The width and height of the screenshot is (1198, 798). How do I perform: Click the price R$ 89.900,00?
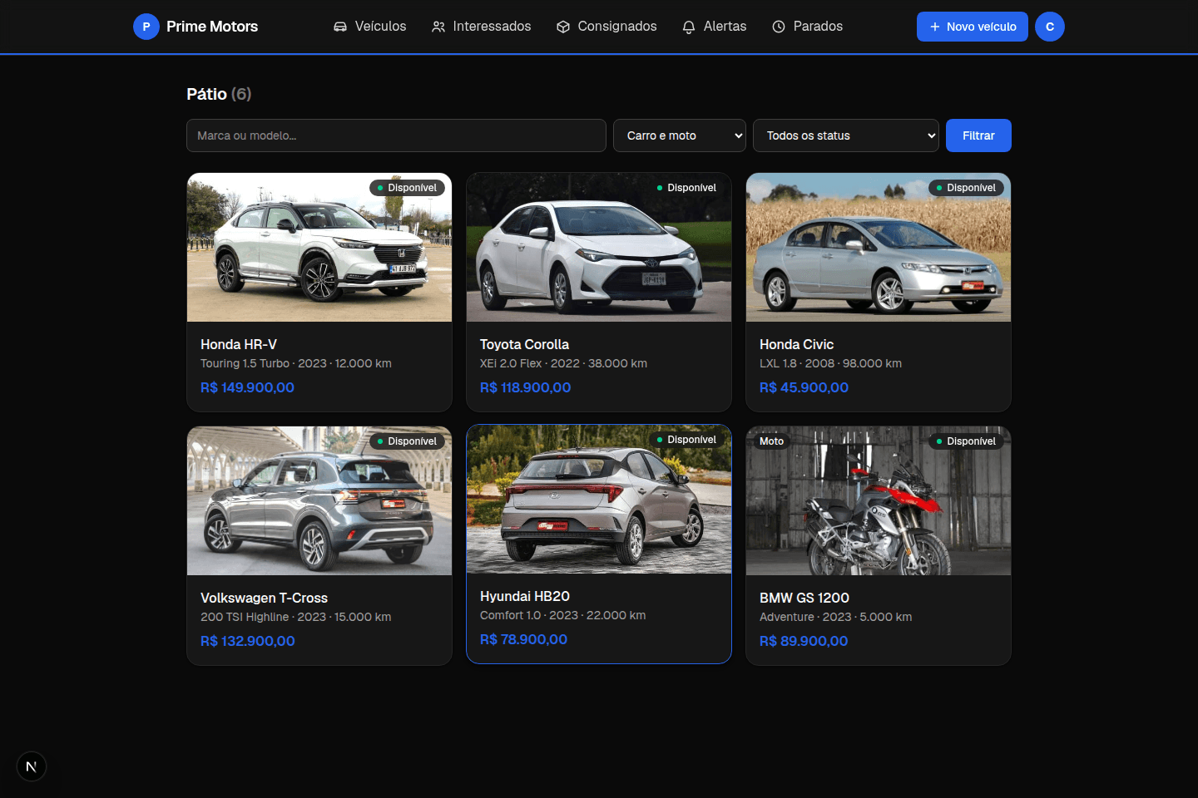click(804, 641)
